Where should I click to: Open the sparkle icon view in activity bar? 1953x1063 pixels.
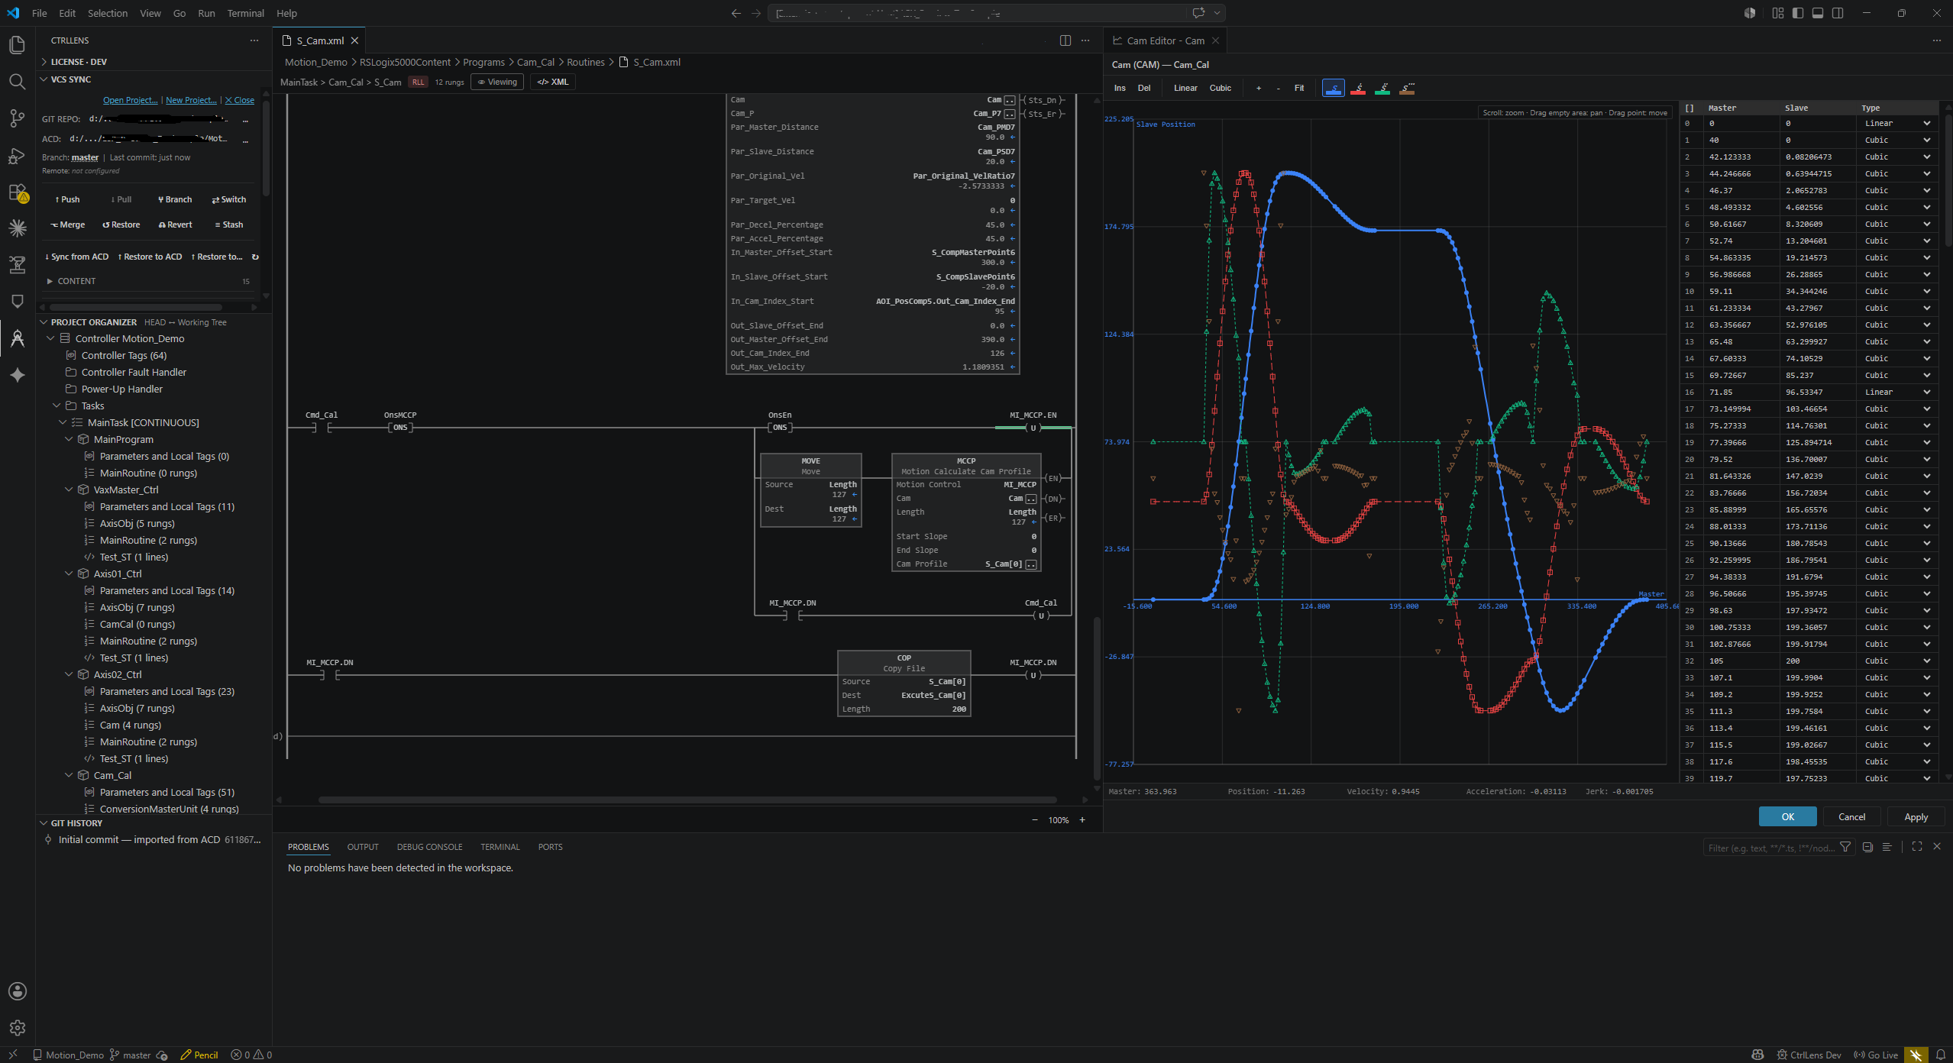pos(17,375)
